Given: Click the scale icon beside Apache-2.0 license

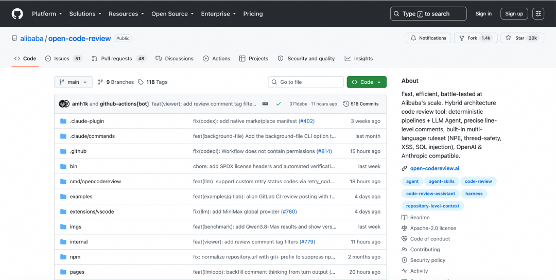Looking at the screenshot, I should coord(404,228).
